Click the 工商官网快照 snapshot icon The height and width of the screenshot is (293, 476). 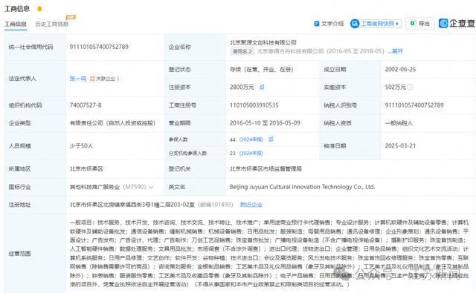pos(355,24)
